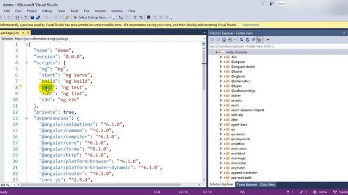The image size is (348, 195).
Task: Open the zoom level 100 % dropdown
Action: 15,185
